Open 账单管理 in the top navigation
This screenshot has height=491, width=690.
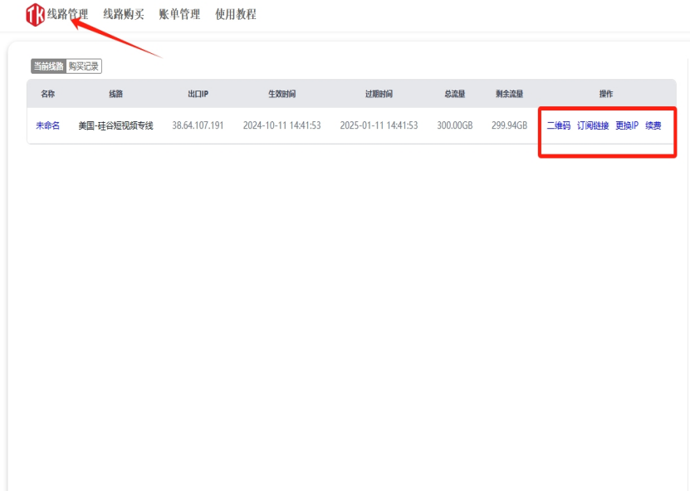[x=179, y=14]
